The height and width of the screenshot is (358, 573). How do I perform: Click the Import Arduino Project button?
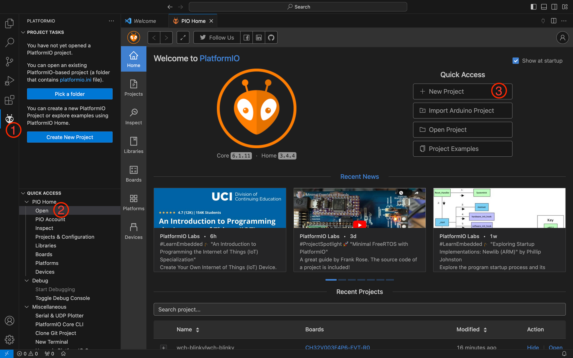[462, 111]
